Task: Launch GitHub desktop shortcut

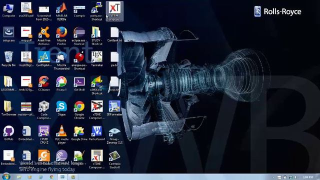Action: tap(8, 133)
